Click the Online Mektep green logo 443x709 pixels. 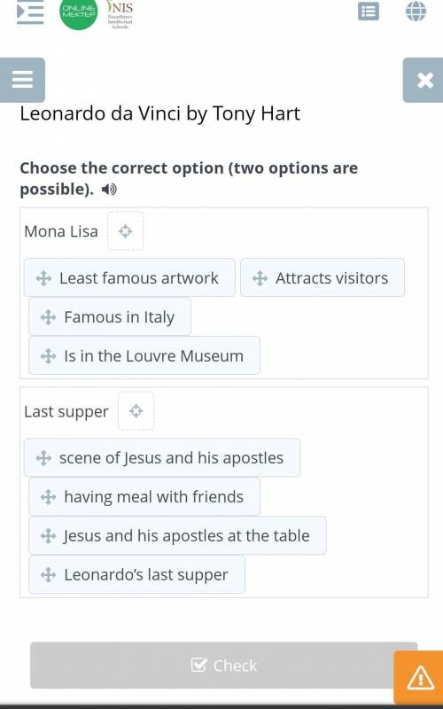tap(79, 13)
